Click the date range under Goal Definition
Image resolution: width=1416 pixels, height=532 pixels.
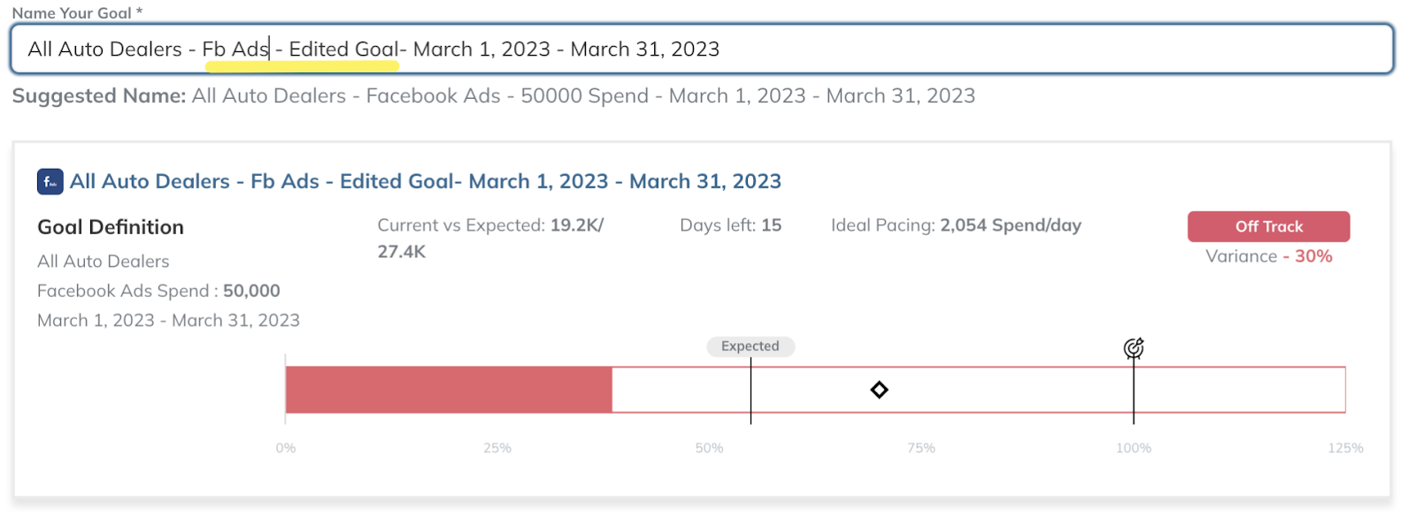pyautogui.click(x=168, y=320)
